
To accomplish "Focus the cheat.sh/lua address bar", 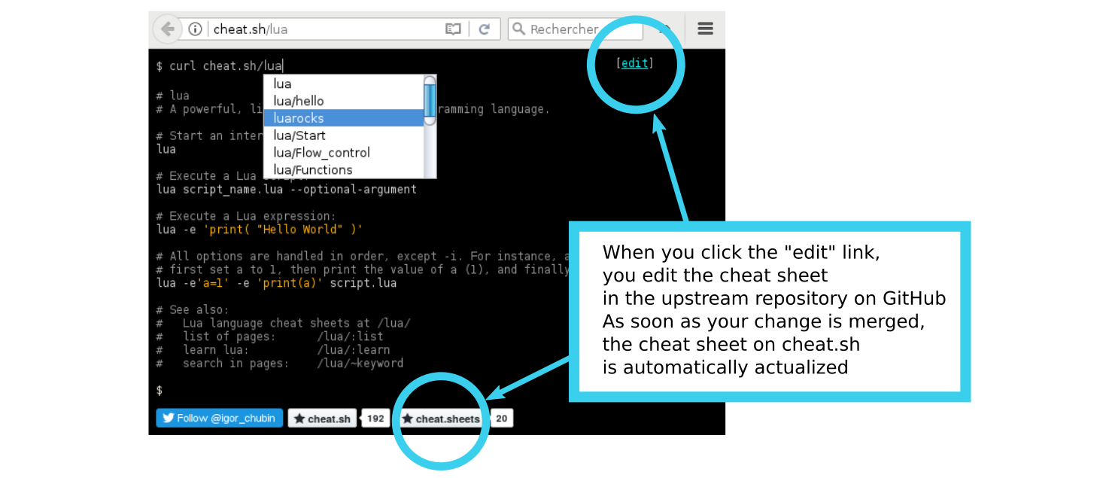I will pos(324,29).
